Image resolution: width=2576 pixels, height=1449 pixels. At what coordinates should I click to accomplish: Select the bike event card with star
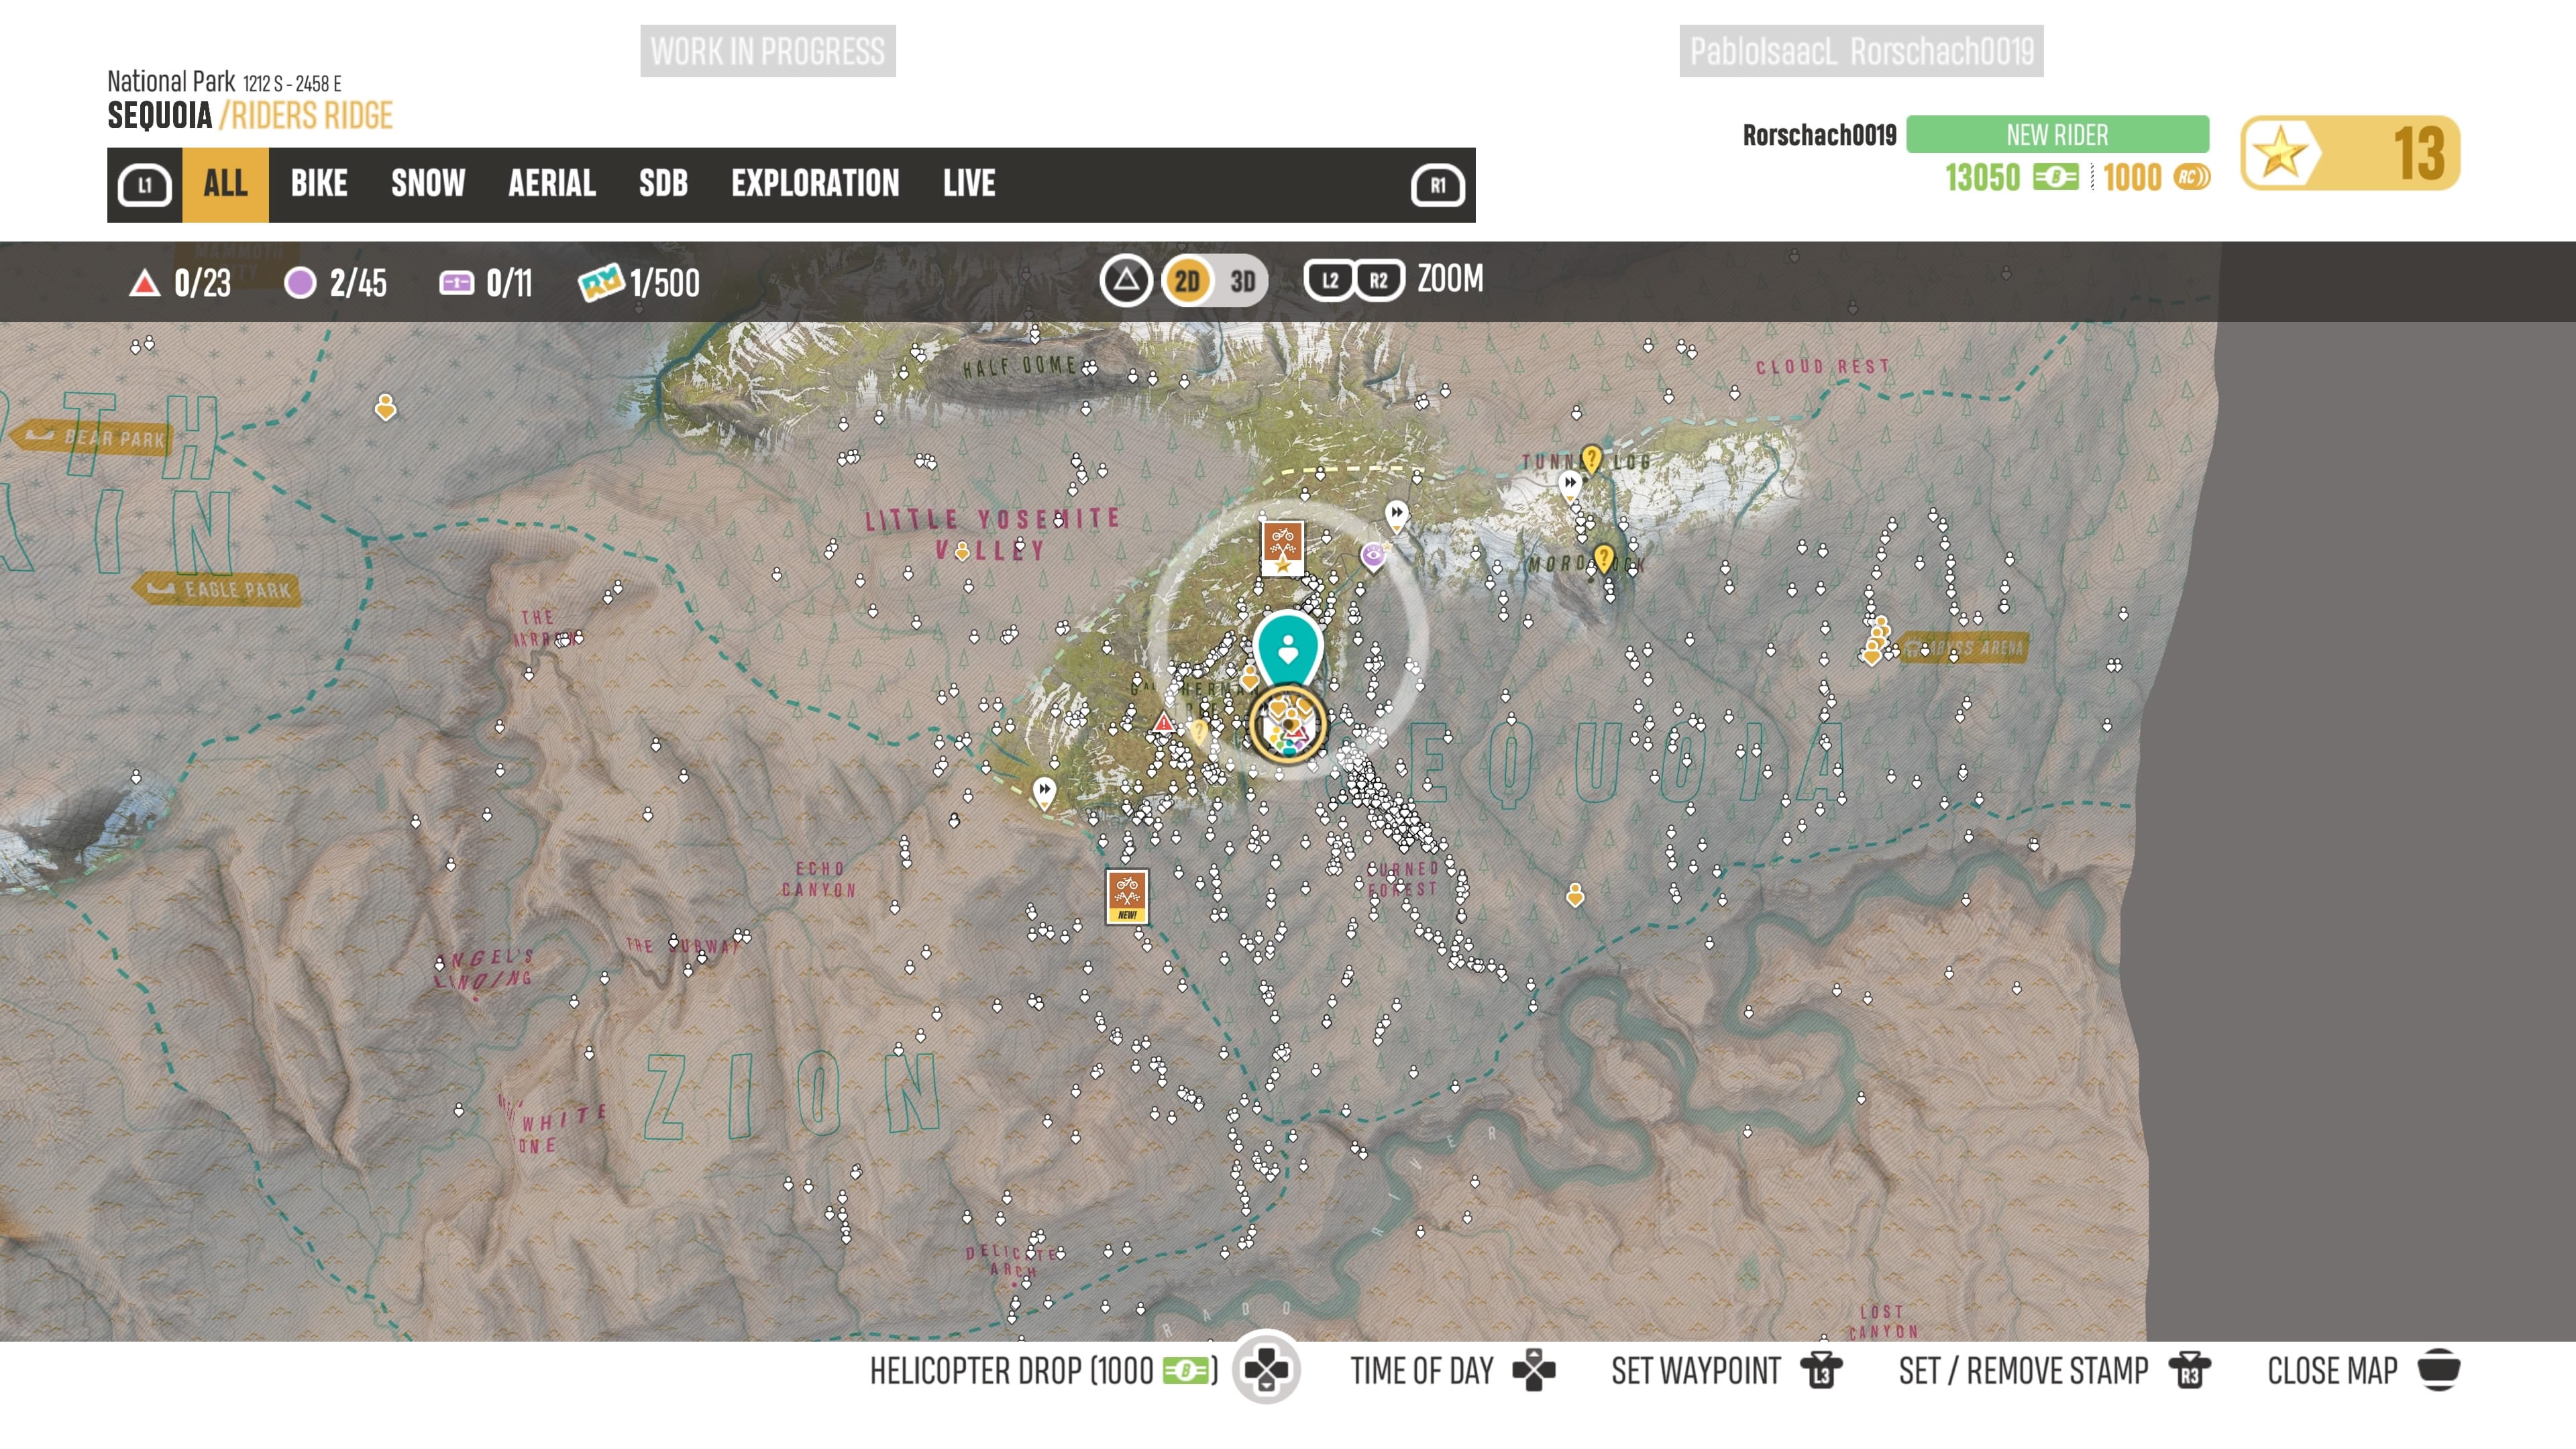[1282, 548]
